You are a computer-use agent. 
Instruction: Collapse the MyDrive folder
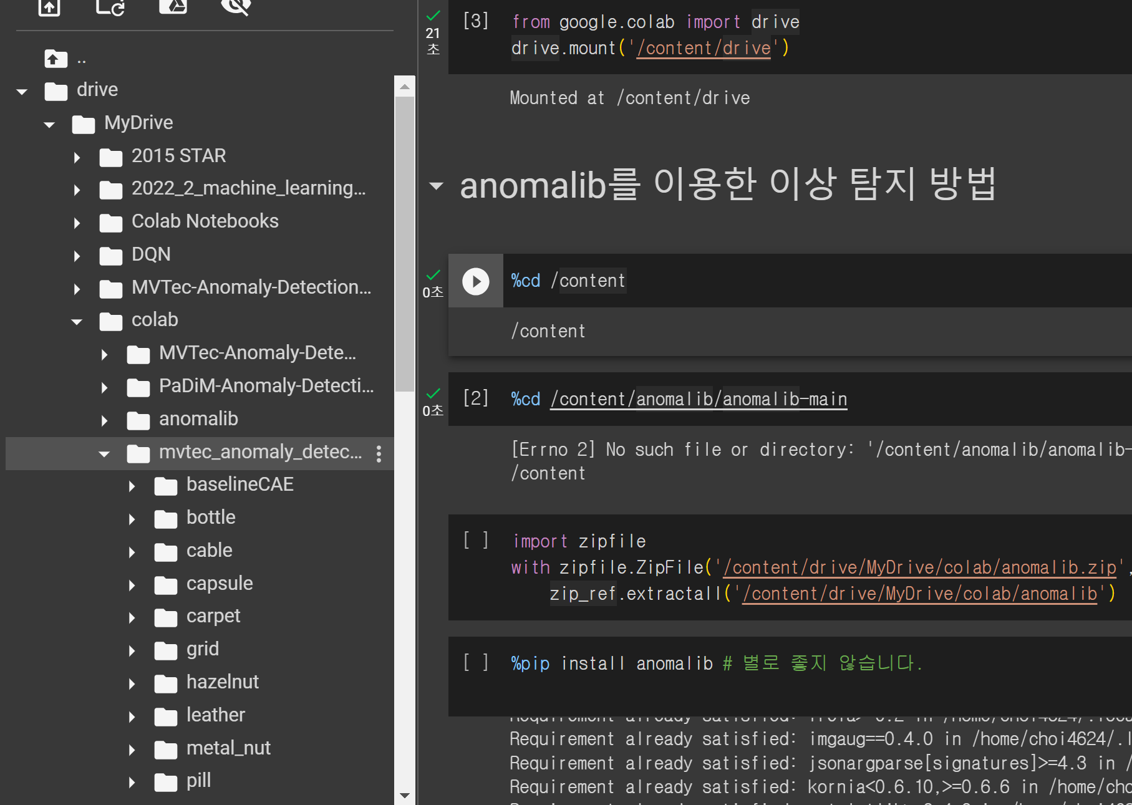(x=49, y=125)
